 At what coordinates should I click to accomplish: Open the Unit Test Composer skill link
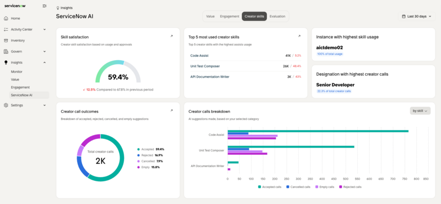(205, 66)
